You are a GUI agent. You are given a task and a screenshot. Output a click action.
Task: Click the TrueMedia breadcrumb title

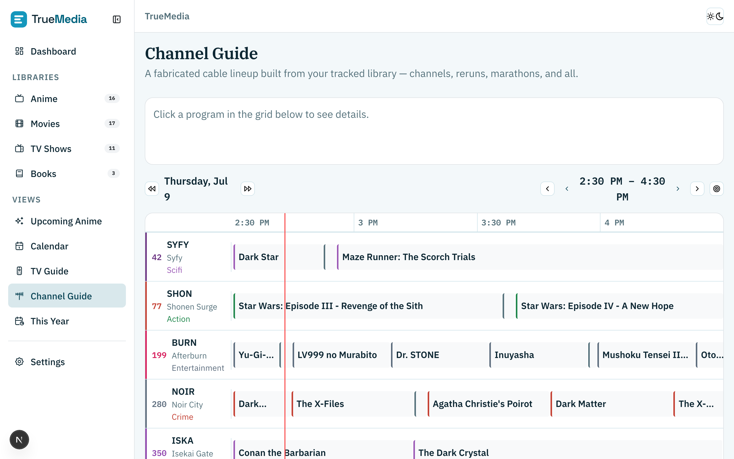point(167,16)
